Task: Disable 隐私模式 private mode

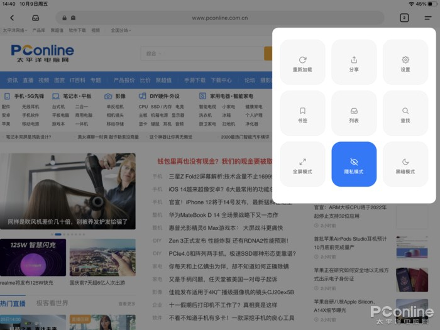Action: [354, 164]
